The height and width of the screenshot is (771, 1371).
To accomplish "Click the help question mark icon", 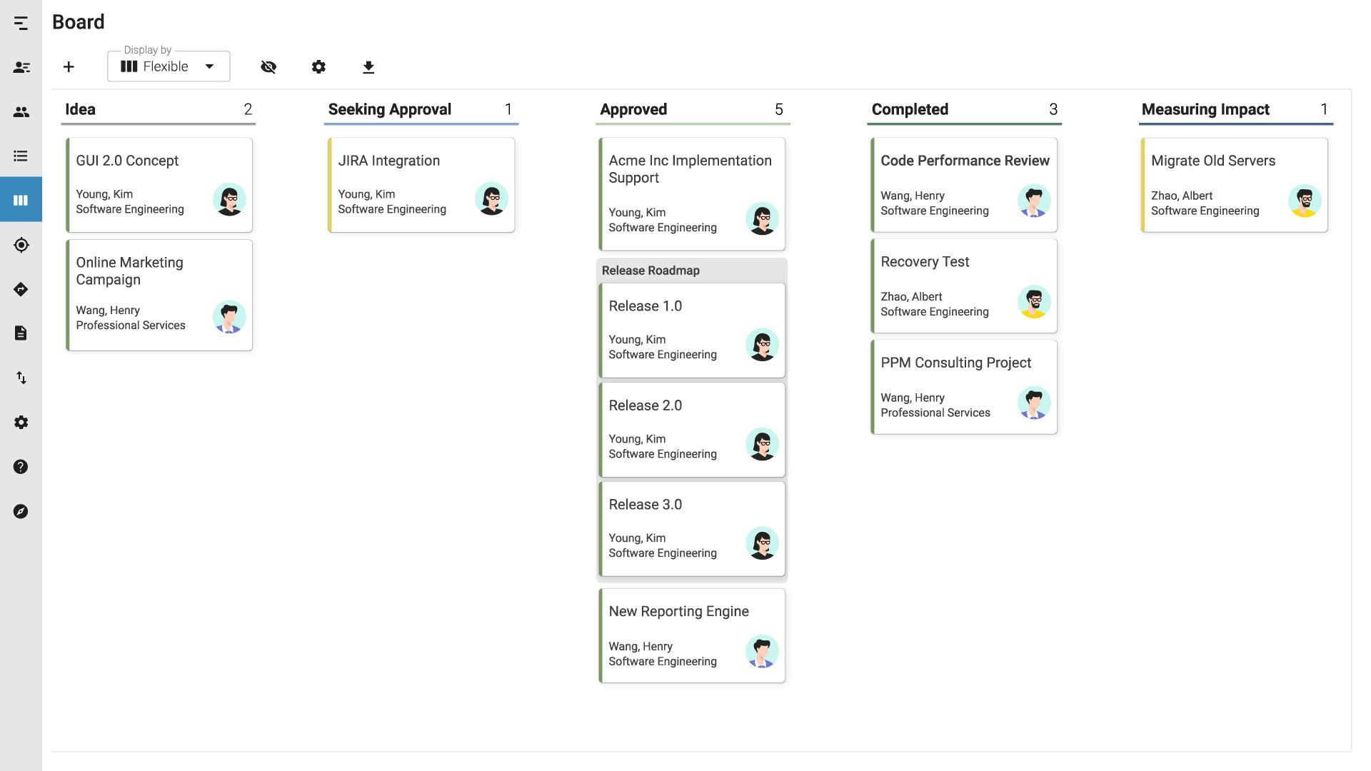I will [21, 467].
